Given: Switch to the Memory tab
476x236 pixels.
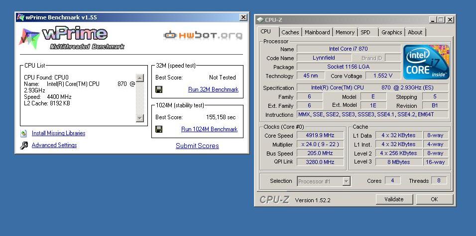Looking at the screenshot, I should pos(345,32).
